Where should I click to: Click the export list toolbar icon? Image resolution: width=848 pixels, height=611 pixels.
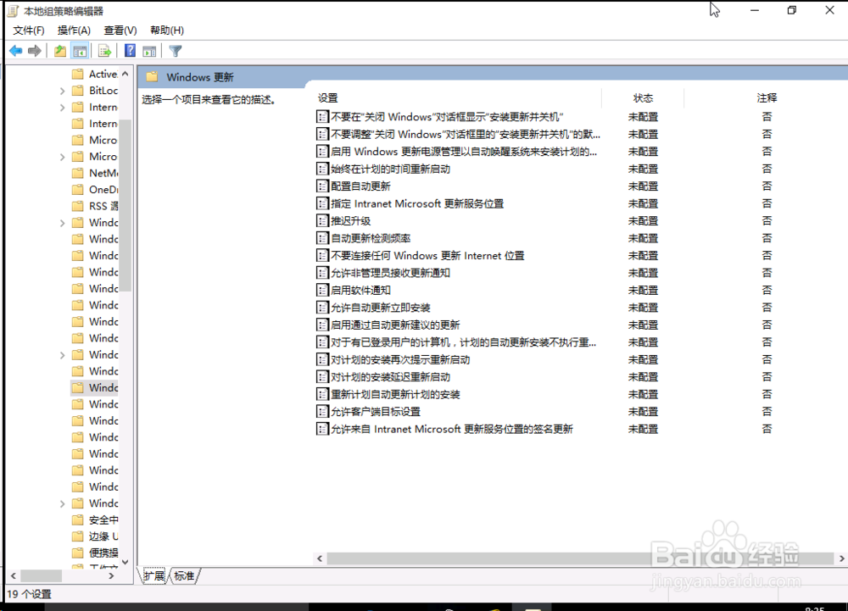[x=104, y=50]
